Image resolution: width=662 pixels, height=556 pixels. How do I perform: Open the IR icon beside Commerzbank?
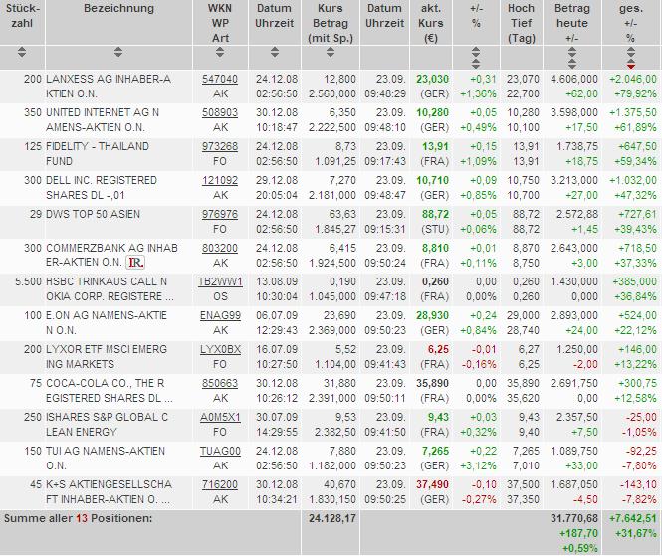[x=136, y=263]
